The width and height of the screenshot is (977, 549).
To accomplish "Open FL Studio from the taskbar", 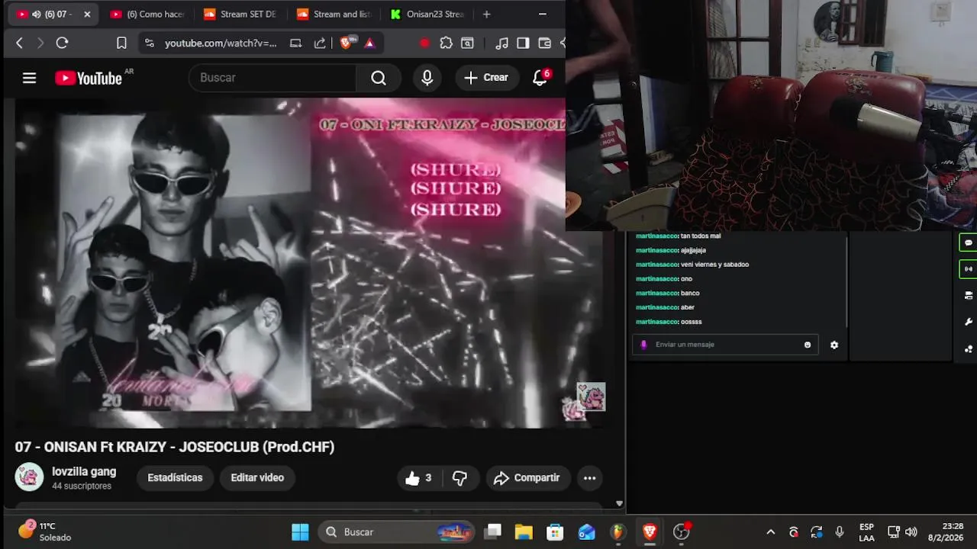I will tap(617, 531).
